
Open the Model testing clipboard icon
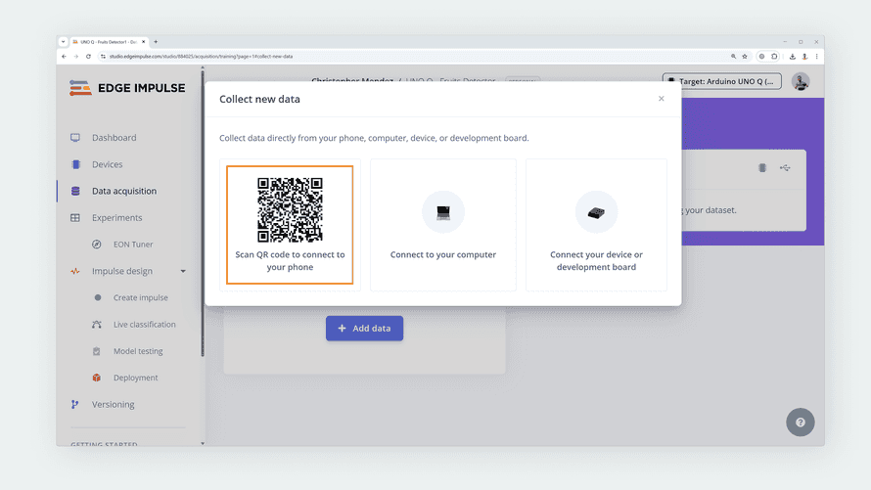97,351
